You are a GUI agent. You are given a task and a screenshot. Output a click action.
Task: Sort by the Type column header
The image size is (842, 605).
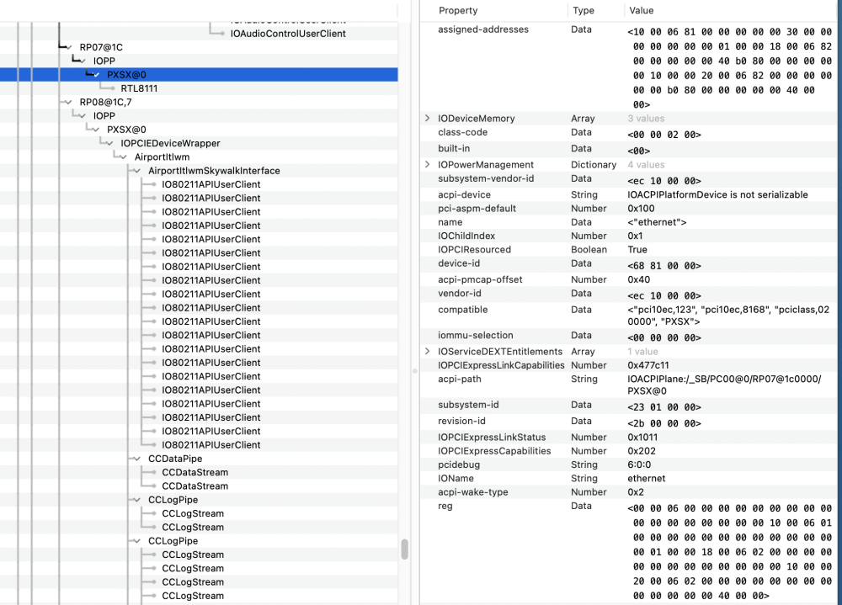[x=584, y=10]
